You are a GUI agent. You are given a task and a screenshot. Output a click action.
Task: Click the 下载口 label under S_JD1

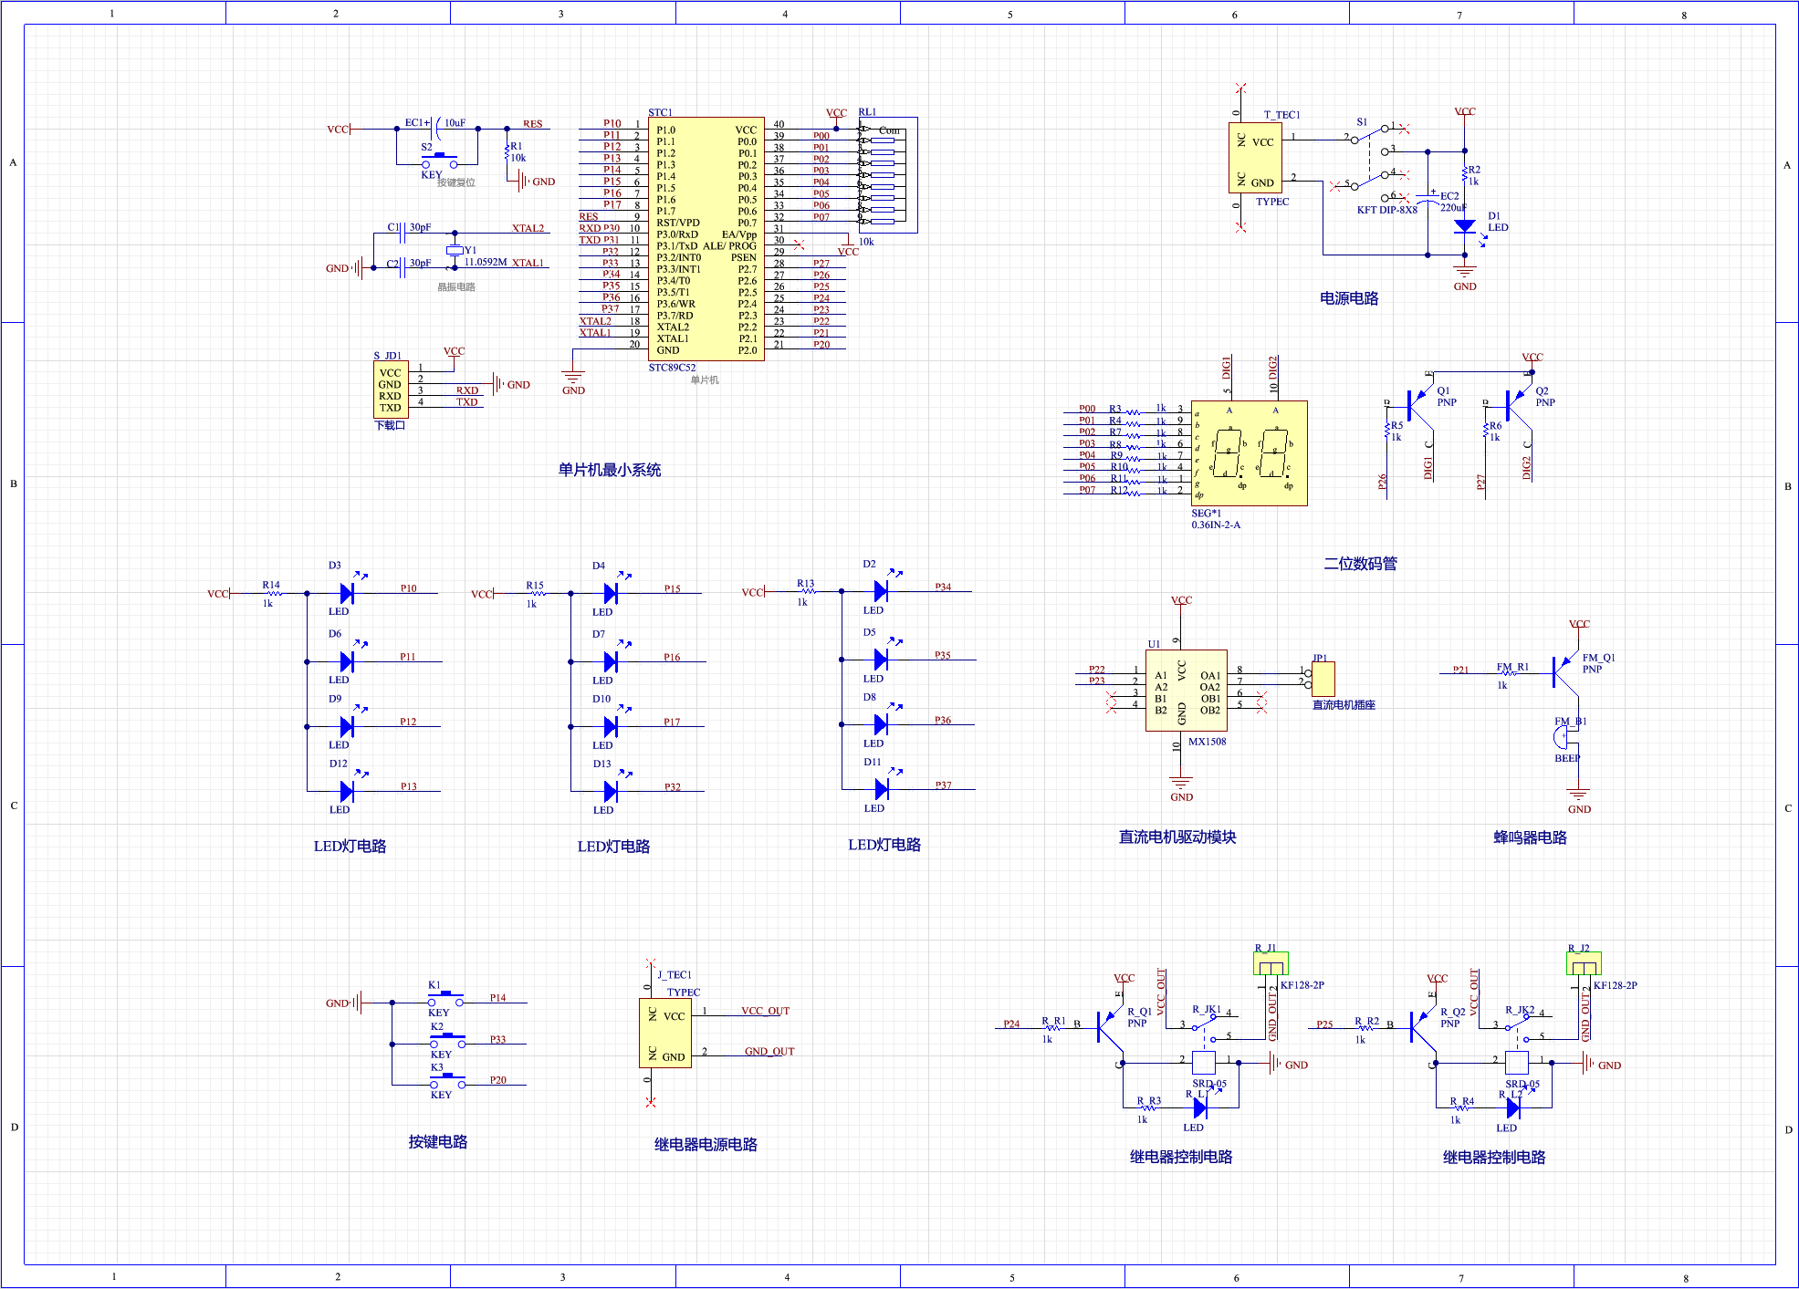(391, 426)
